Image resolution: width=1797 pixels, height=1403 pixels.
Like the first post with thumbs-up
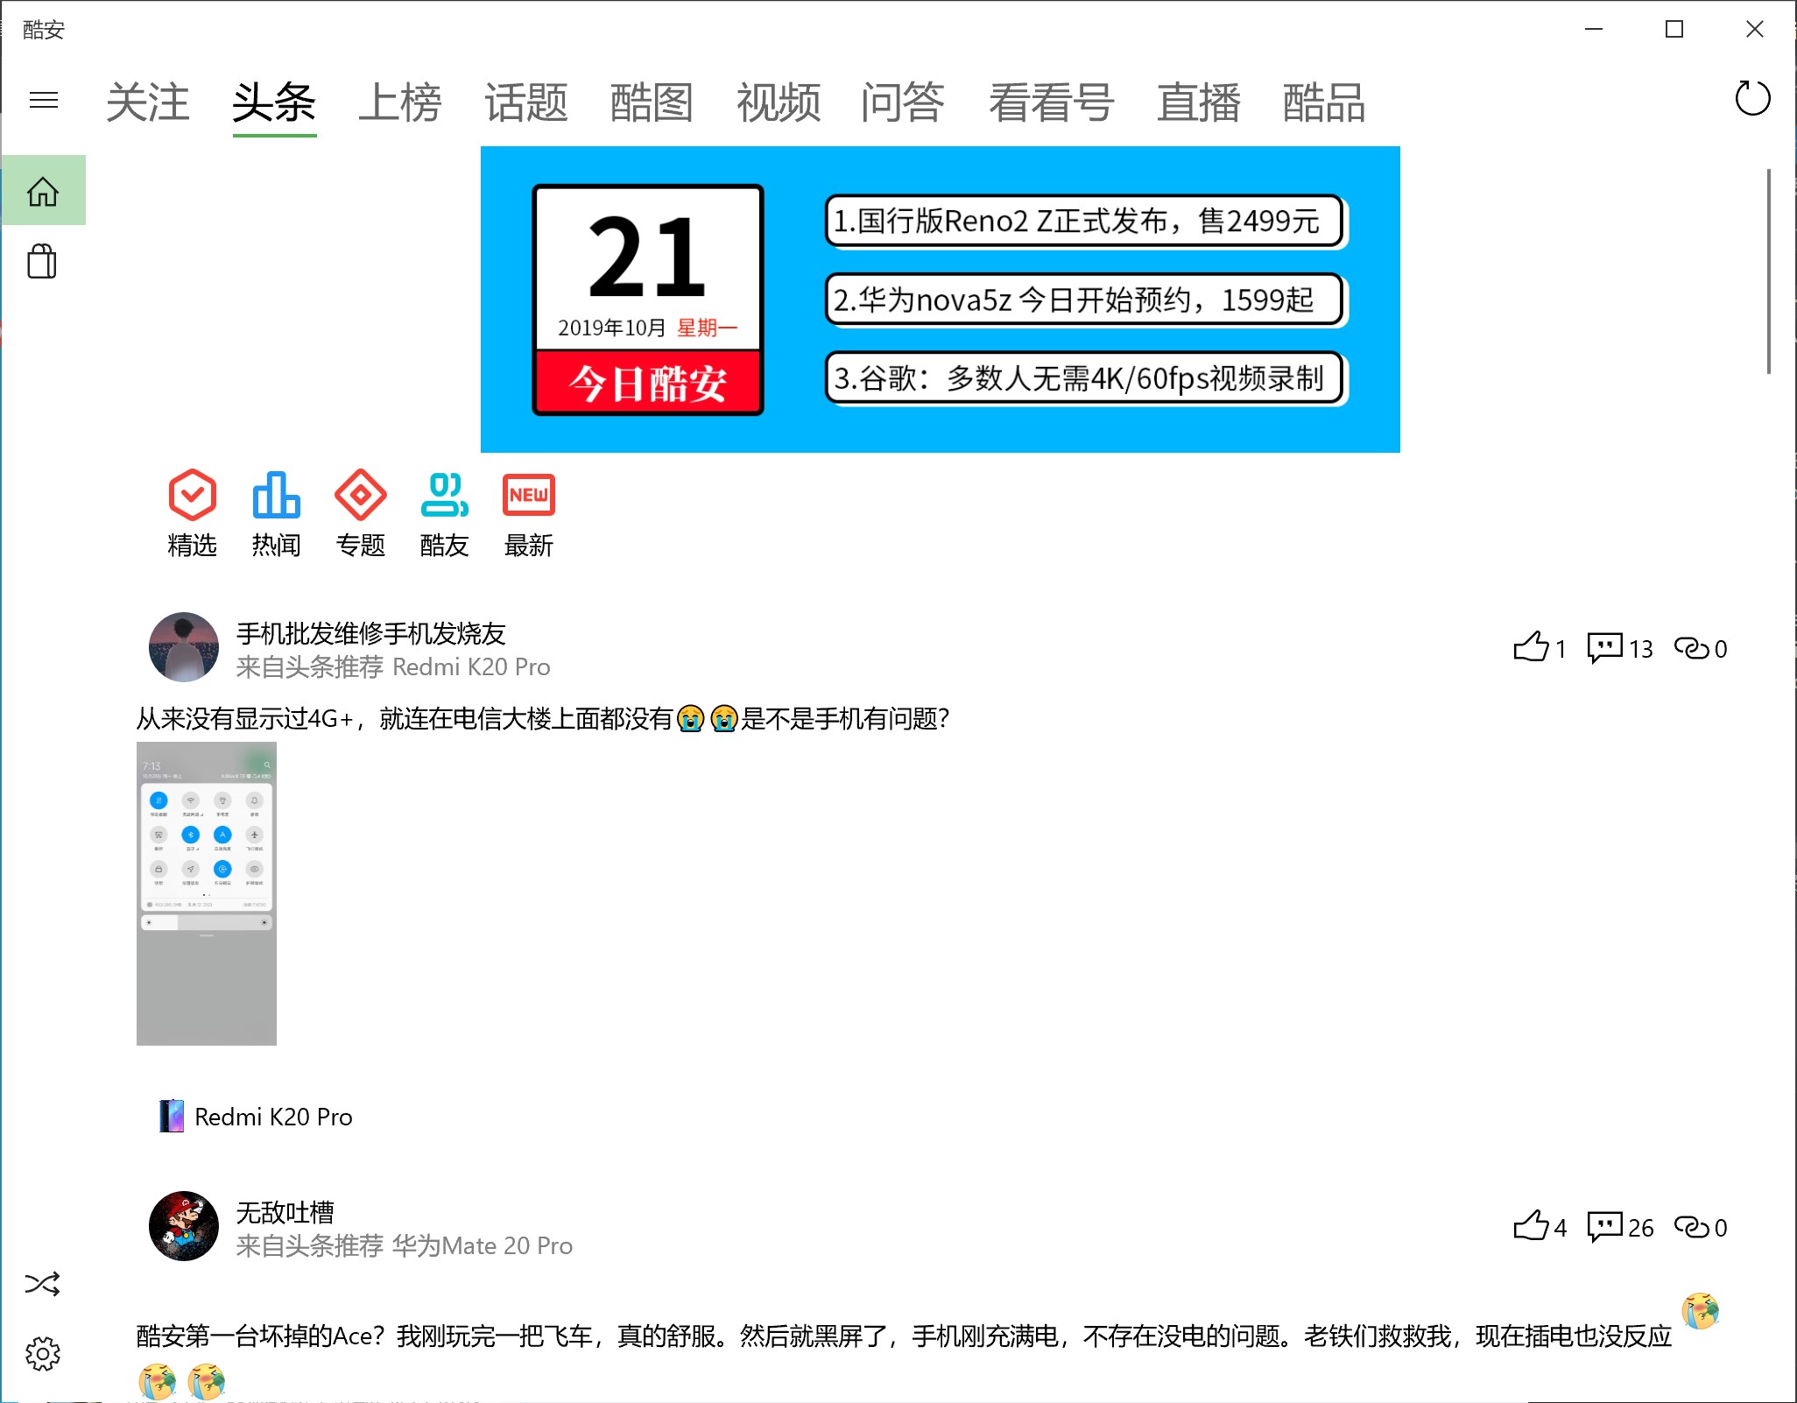point(1531,648)
